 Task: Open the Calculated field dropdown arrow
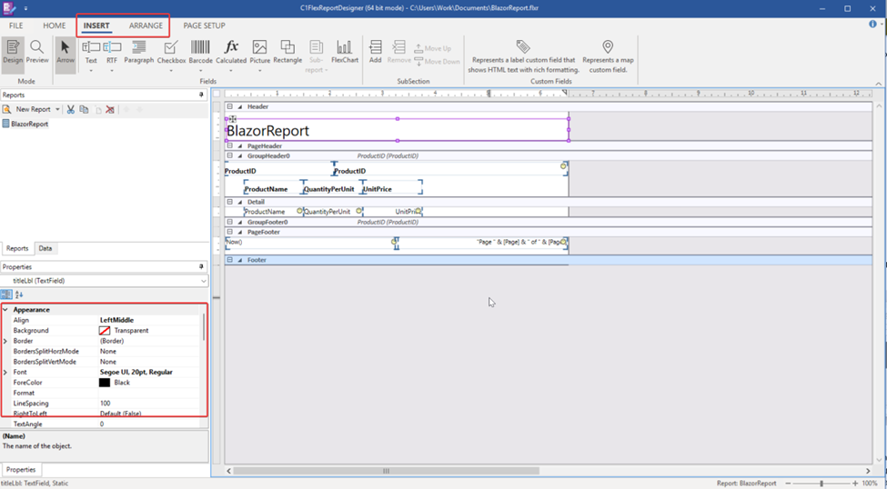[231, 71]
